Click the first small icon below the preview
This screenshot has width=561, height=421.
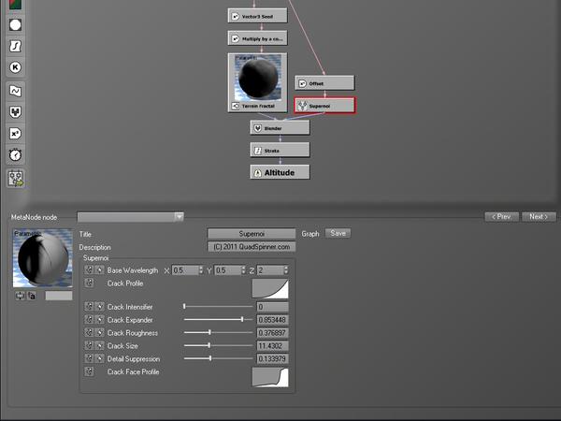[x=20, y=296]
